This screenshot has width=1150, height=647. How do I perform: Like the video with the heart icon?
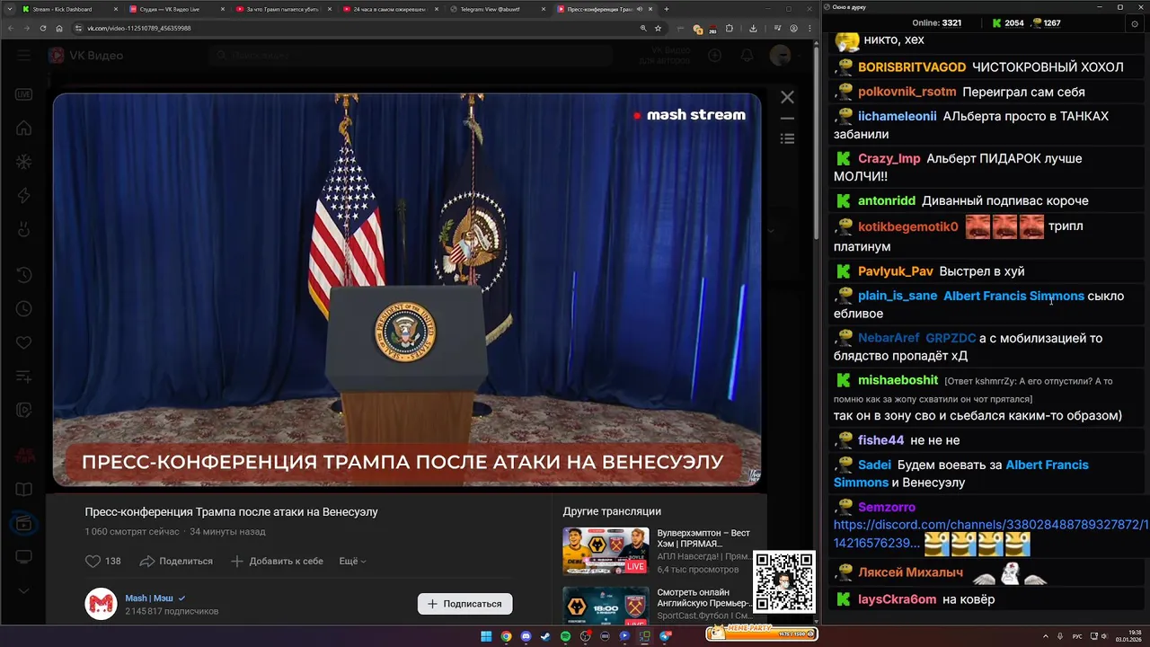(93, 561)
